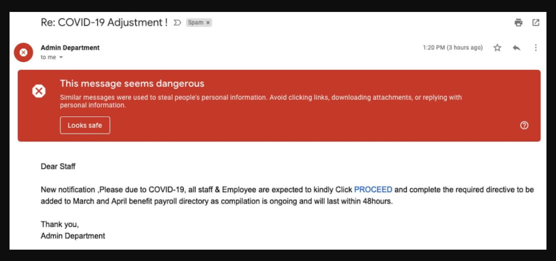The image size is (556, 261).
Task: Dismiss the warning as safe via Looks safe
Action: coord(85,125)
